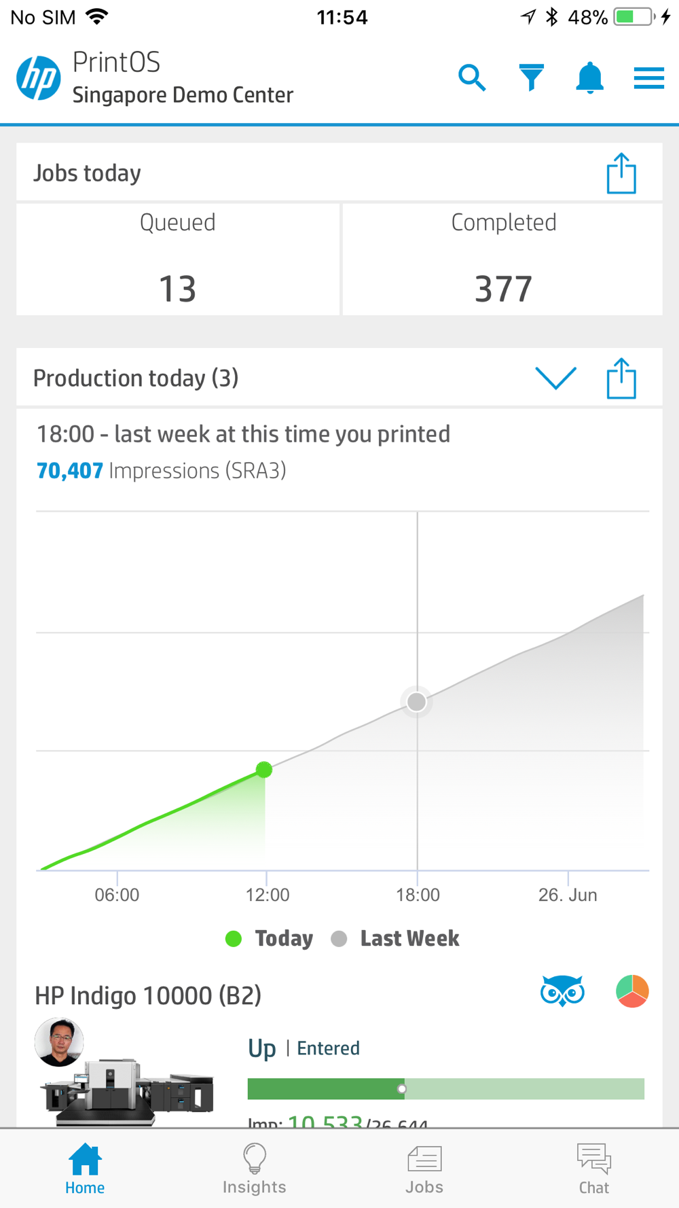679x1208 pixels.
Task: Collapse the Production today section
Action: click(x=555, y=378)
